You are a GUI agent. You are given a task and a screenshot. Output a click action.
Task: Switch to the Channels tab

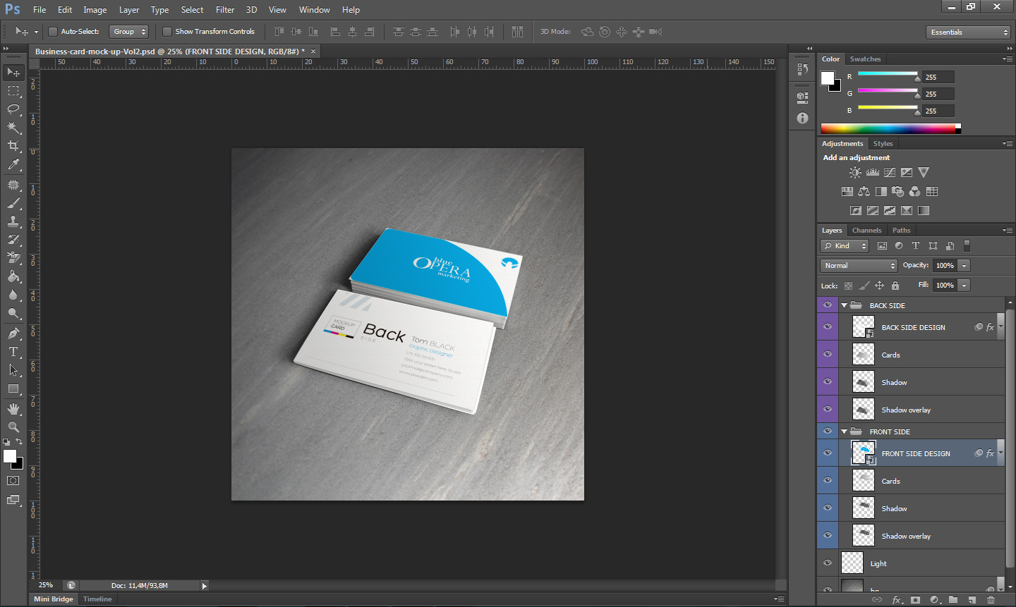[x=866, y=231]
